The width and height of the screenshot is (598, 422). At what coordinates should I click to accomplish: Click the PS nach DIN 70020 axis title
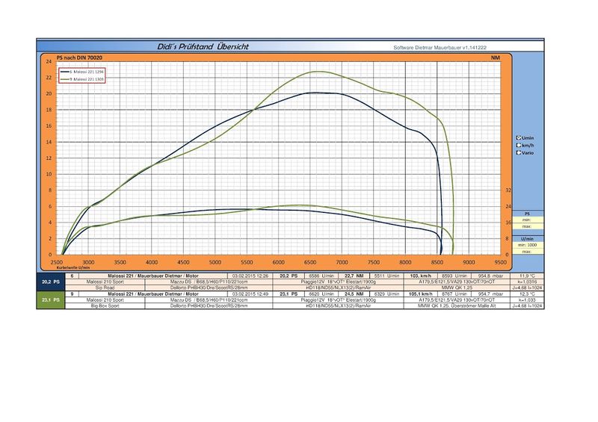click(79, 57)
